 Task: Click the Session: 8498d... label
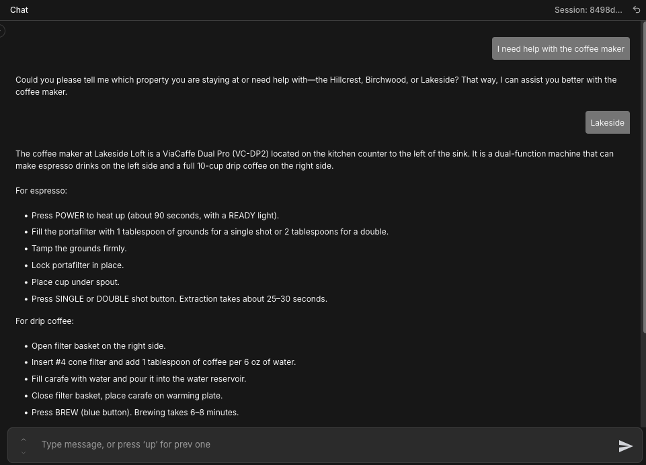[x=588, y=10]
